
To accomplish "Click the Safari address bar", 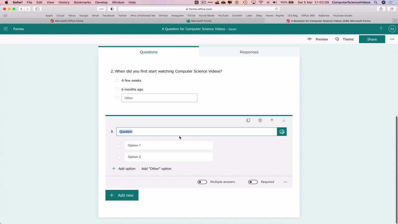I will coord(199,9).
